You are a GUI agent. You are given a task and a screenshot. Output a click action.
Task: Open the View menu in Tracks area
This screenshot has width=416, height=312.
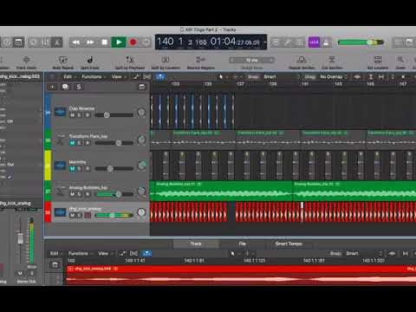point(118,77)
